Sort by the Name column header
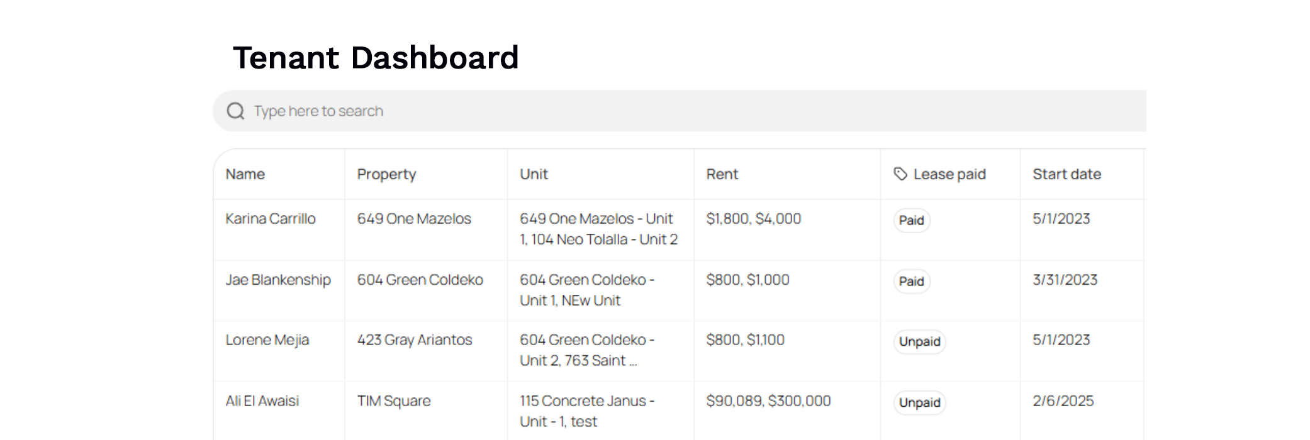This screenshot has width=1310, height=440. (245, 174)
